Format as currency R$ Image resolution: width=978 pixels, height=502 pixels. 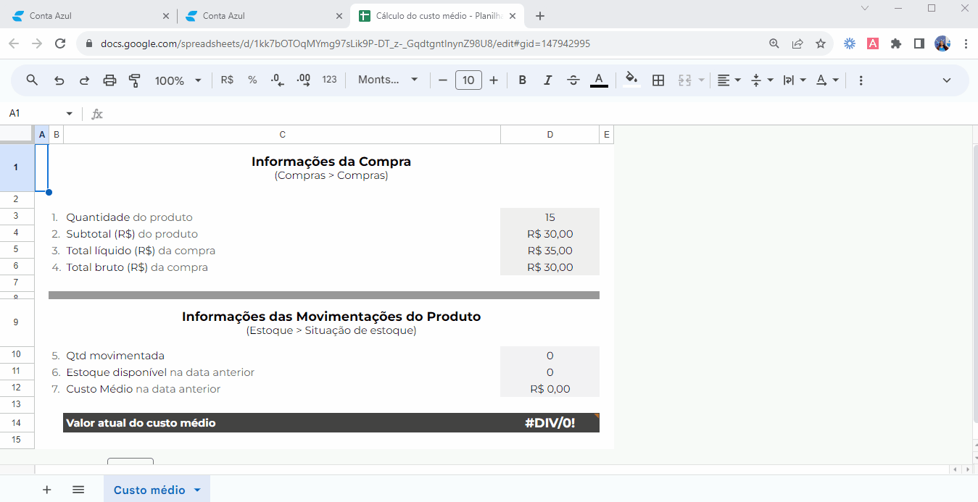point(227,80)
